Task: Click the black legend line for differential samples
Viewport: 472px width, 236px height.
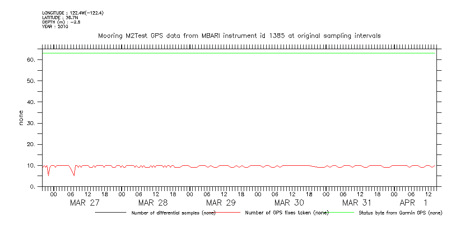Action: [x=111, y=213]
